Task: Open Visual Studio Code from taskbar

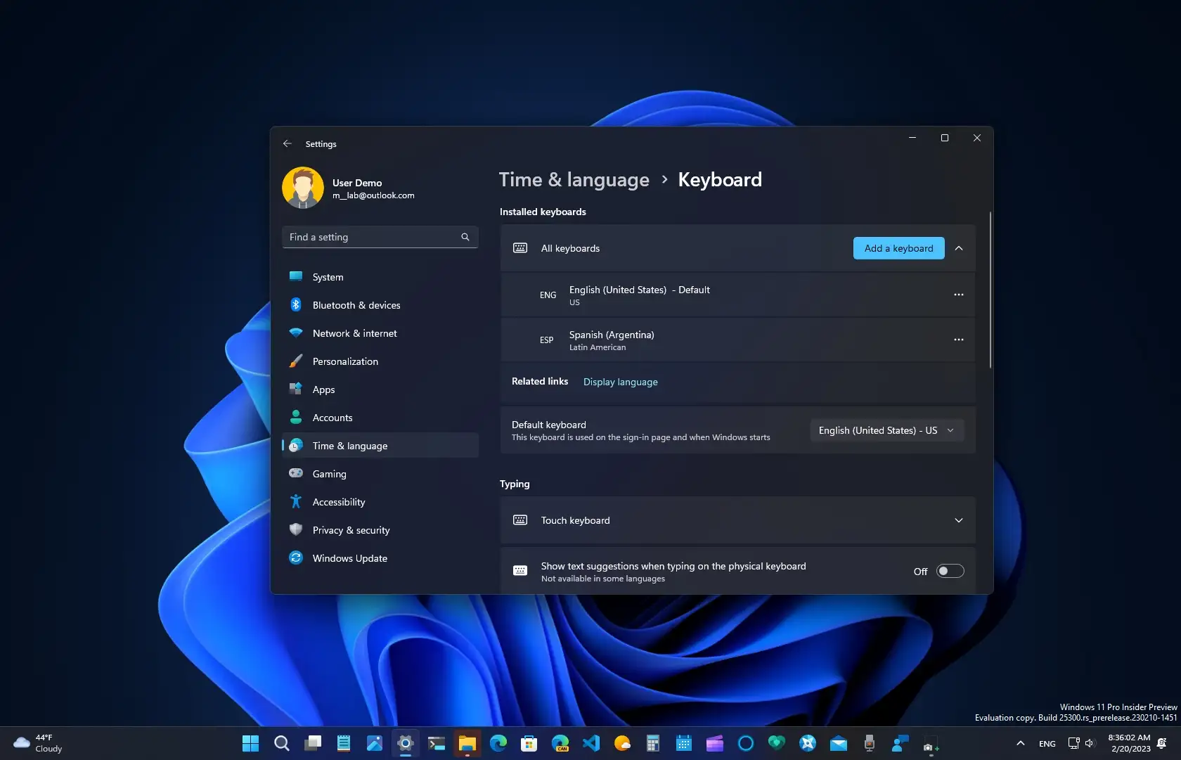Action: tap(591, 743)
